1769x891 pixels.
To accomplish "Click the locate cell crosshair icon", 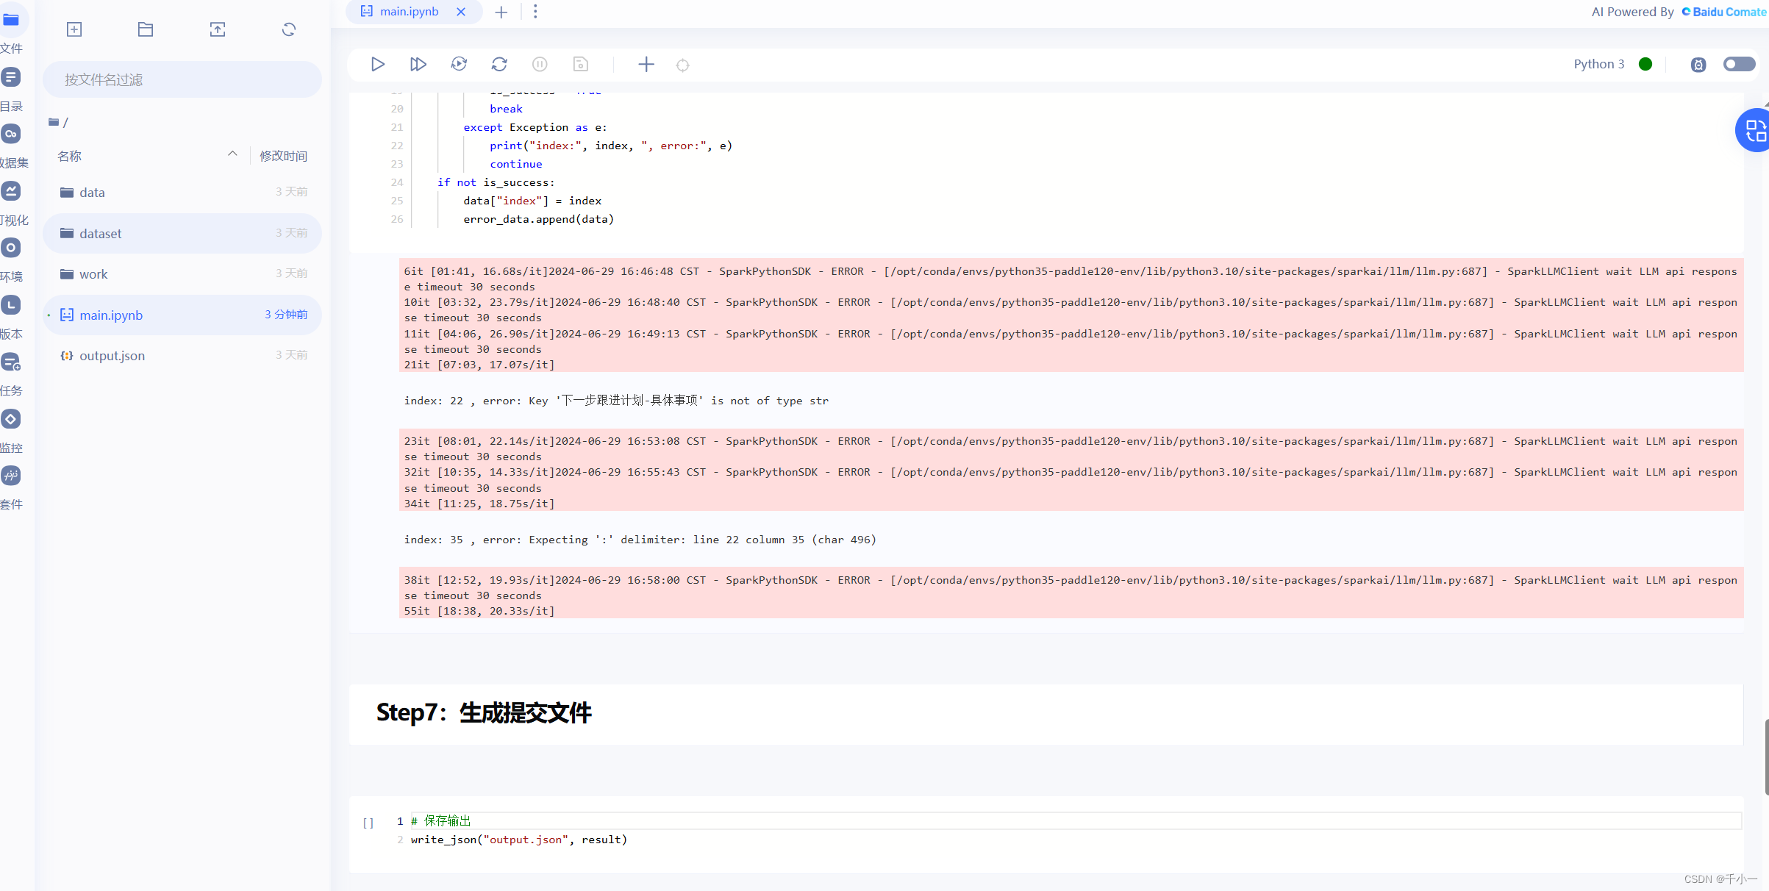I will tap(682, 65).
